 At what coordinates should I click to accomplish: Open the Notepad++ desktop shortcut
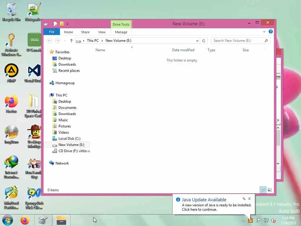[34, 12]
